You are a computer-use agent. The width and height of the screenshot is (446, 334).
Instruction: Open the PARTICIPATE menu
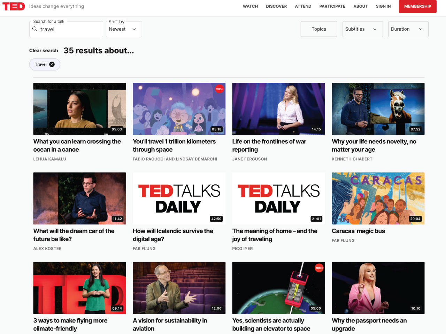click(x=332, y=6)
